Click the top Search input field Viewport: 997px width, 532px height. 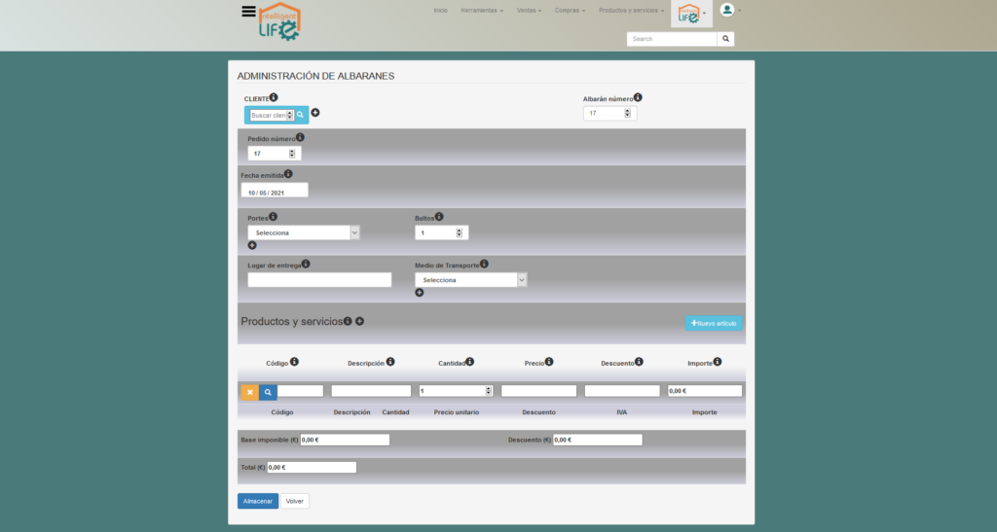pyautogui.click(x=672, y=39)
